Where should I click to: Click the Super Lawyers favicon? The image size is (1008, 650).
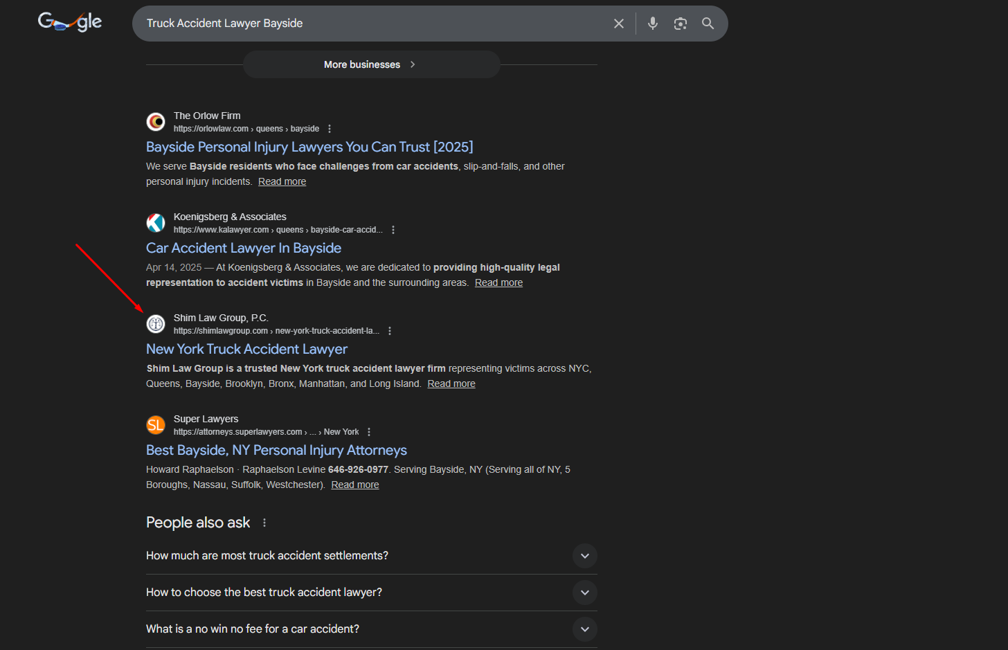pos(156,425)
